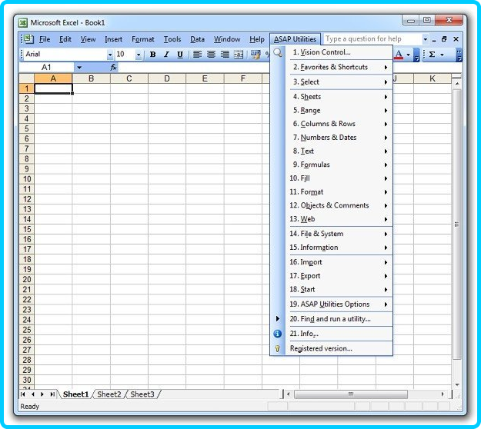The width and height of the screenshot is (481, 429).
Task: Open the Help menu
Action: 257,39
